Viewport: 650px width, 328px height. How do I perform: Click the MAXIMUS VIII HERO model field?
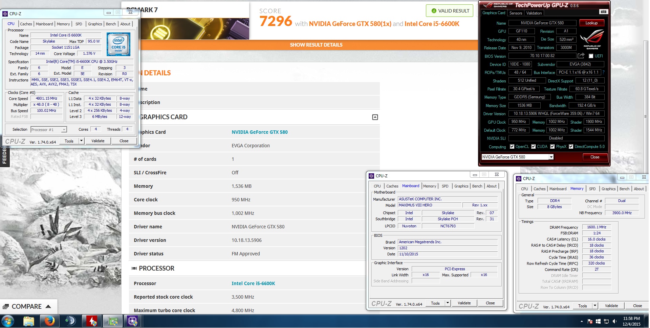[430, 205]
